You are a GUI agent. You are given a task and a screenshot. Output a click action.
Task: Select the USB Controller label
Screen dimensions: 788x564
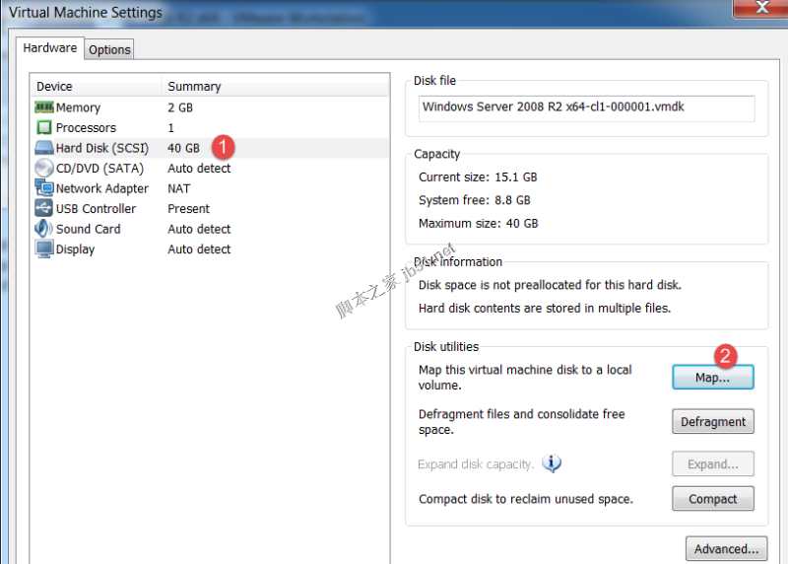point(96,209)
